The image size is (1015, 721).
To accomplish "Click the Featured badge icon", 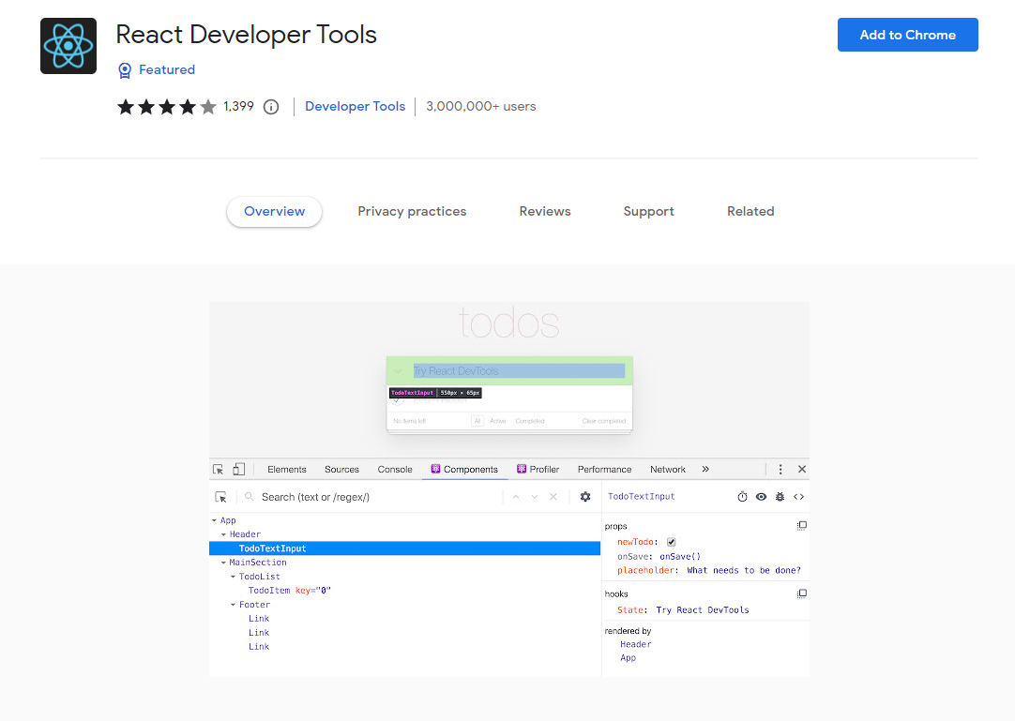I will click(x=125, y=70).
